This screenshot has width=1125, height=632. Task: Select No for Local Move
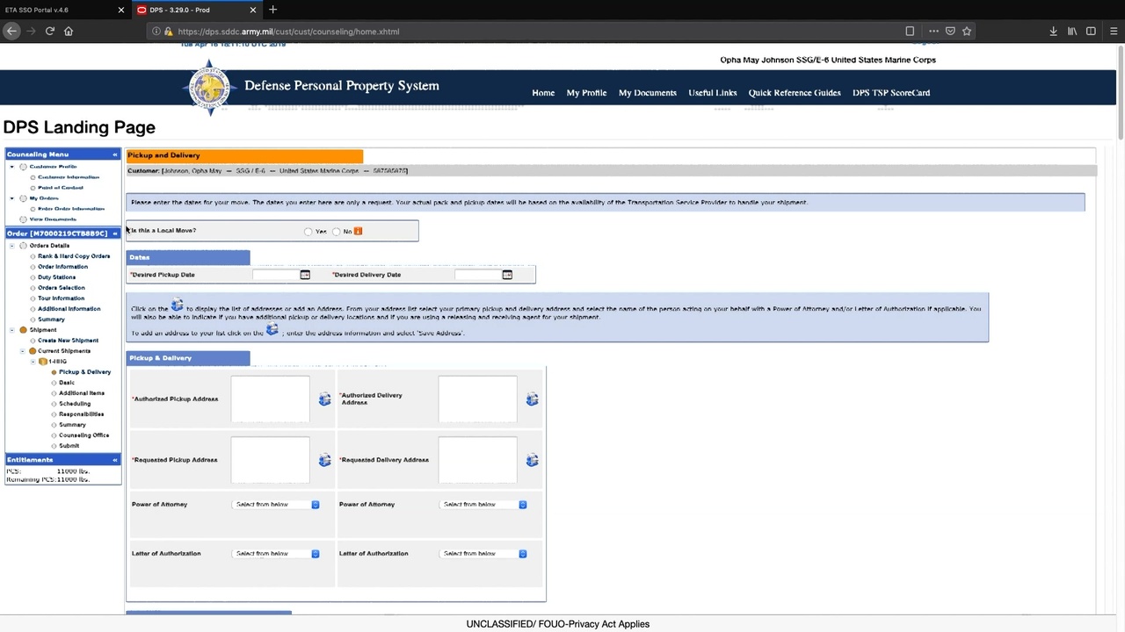[336, 232]
